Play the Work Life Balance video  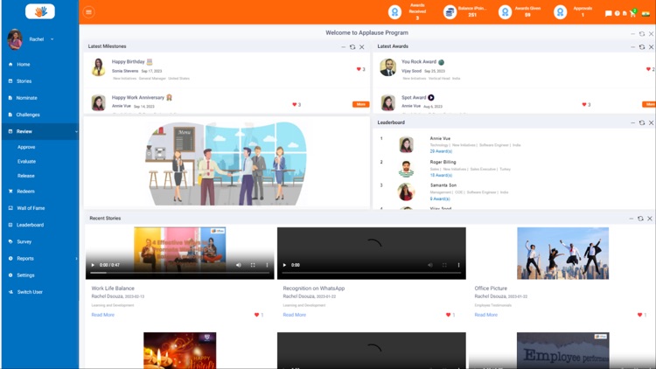[93, 265]
